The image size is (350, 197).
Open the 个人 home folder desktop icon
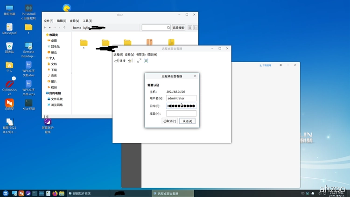coord(9,67)
